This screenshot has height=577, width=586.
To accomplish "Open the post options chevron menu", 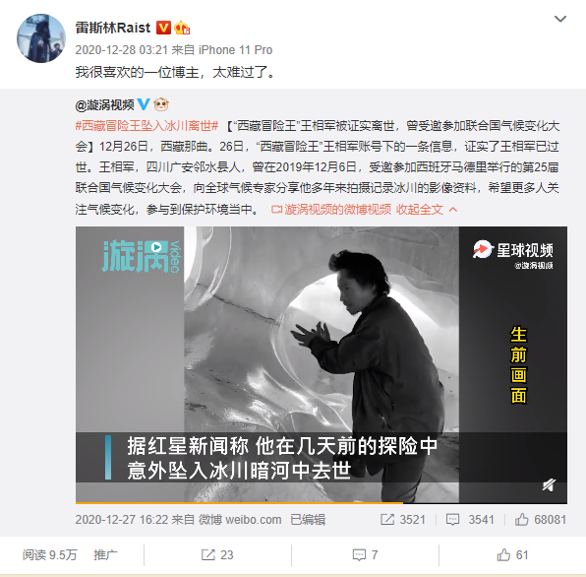I will 560,19.
